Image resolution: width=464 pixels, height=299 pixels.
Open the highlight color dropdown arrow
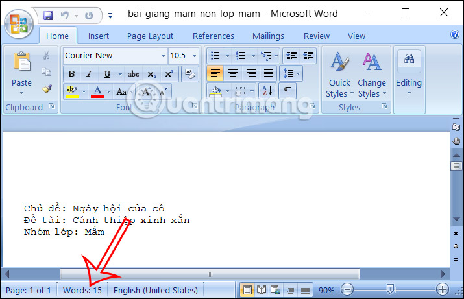tap(84, 91)
